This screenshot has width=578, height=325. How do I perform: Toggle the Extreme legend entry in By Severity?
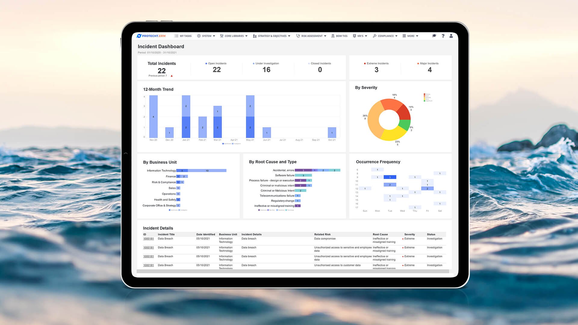pyautogui.click(x=427, y=94)
